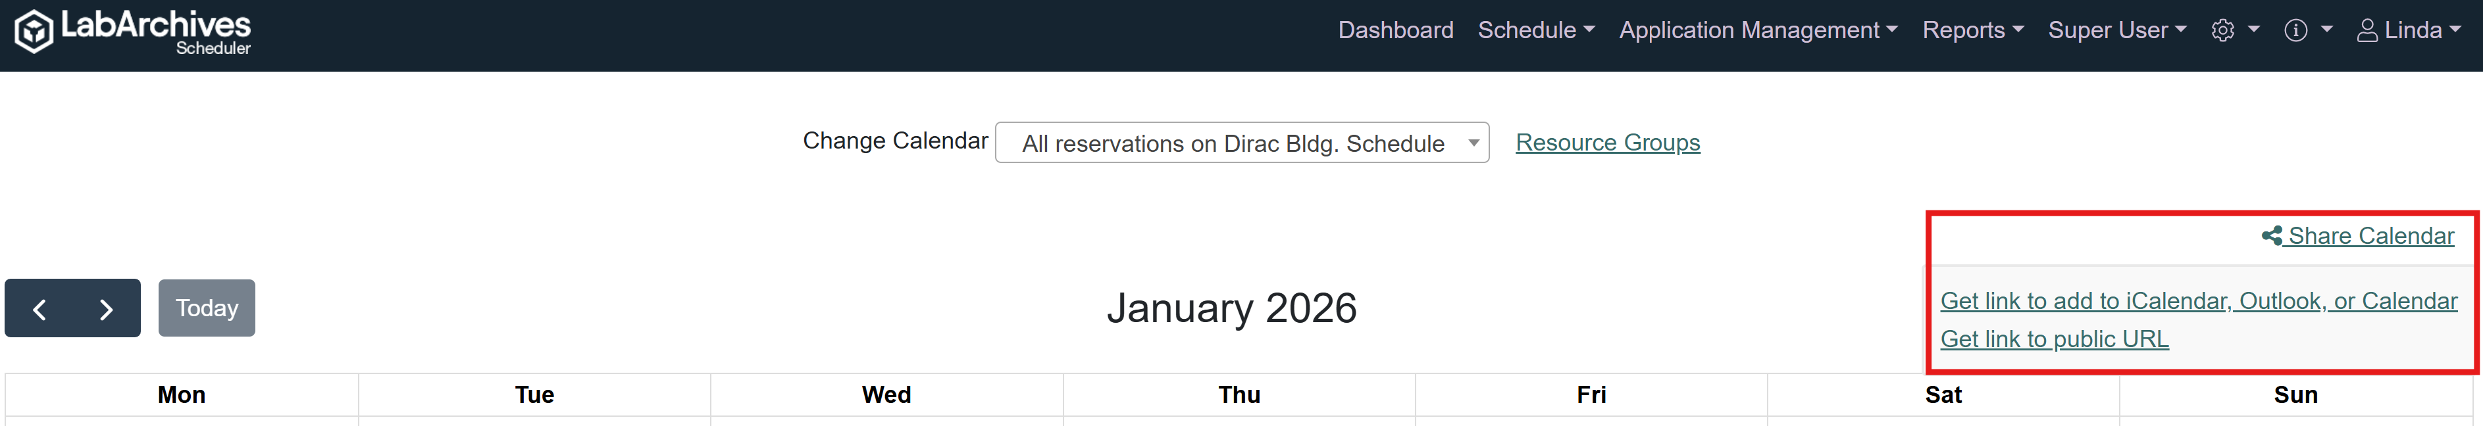
Task: Open the Dashboard page
Action: 1395,31
